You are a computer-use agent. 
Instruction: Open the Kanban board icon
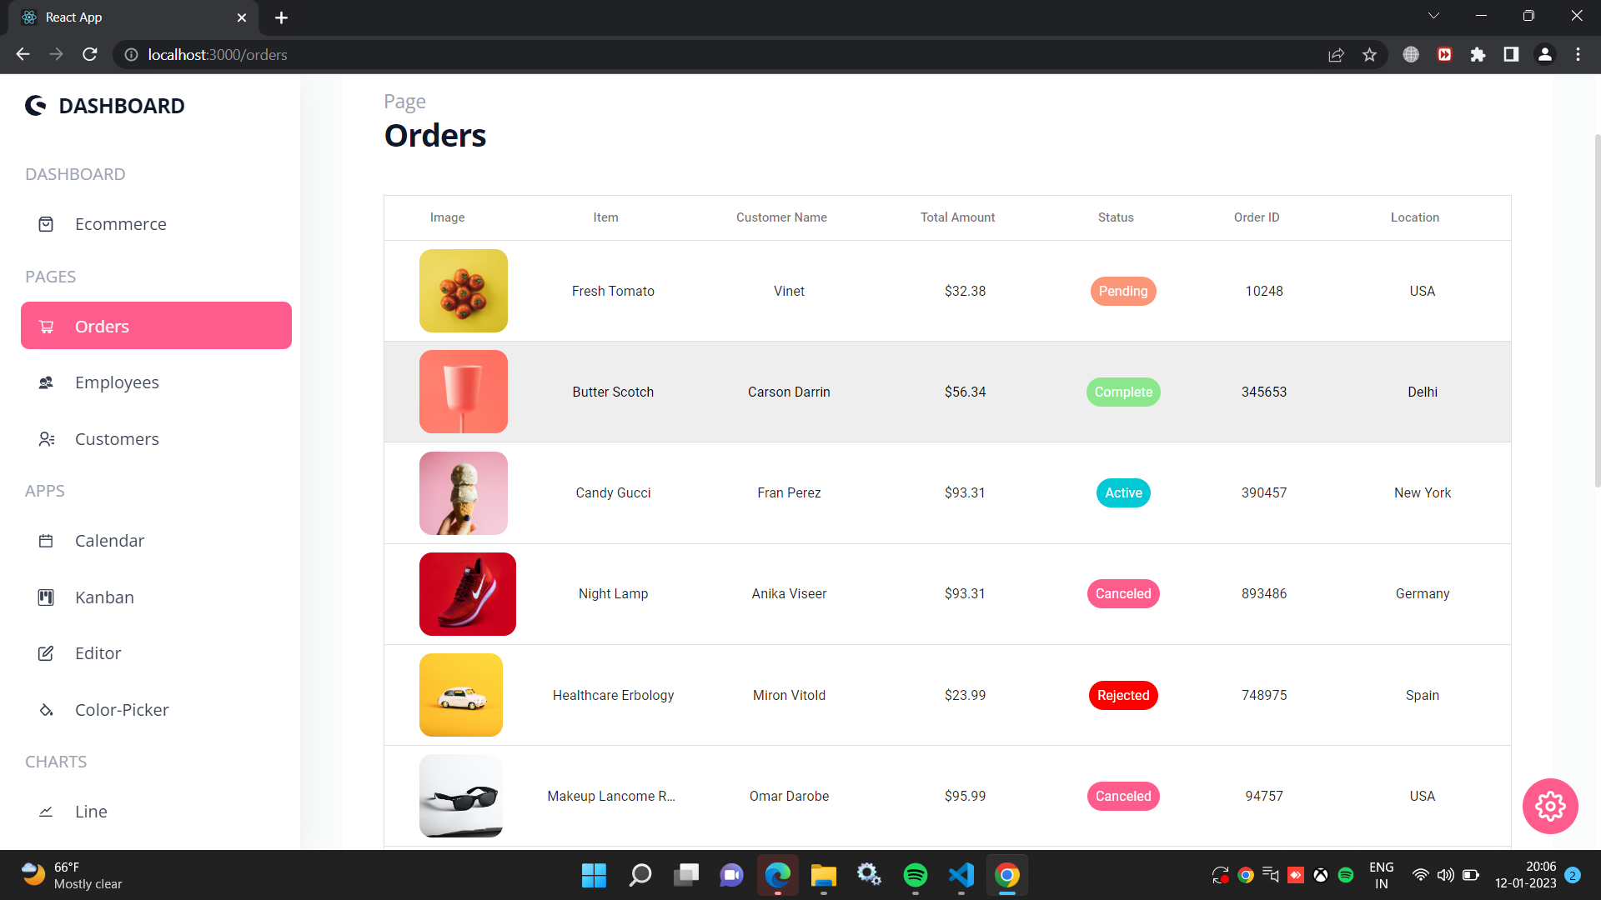(46, 597)
